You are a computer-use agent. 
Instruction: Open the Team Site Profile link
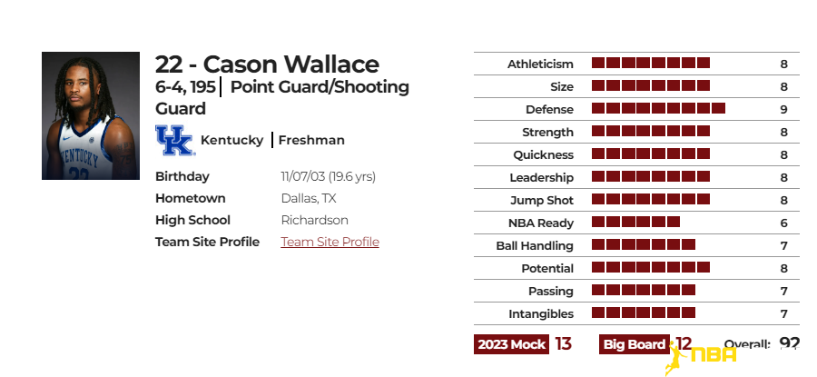(x=330, y=242)
